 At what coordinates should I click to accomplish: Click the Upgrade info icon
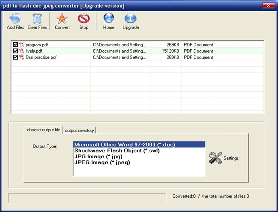[x=131, y=19]
